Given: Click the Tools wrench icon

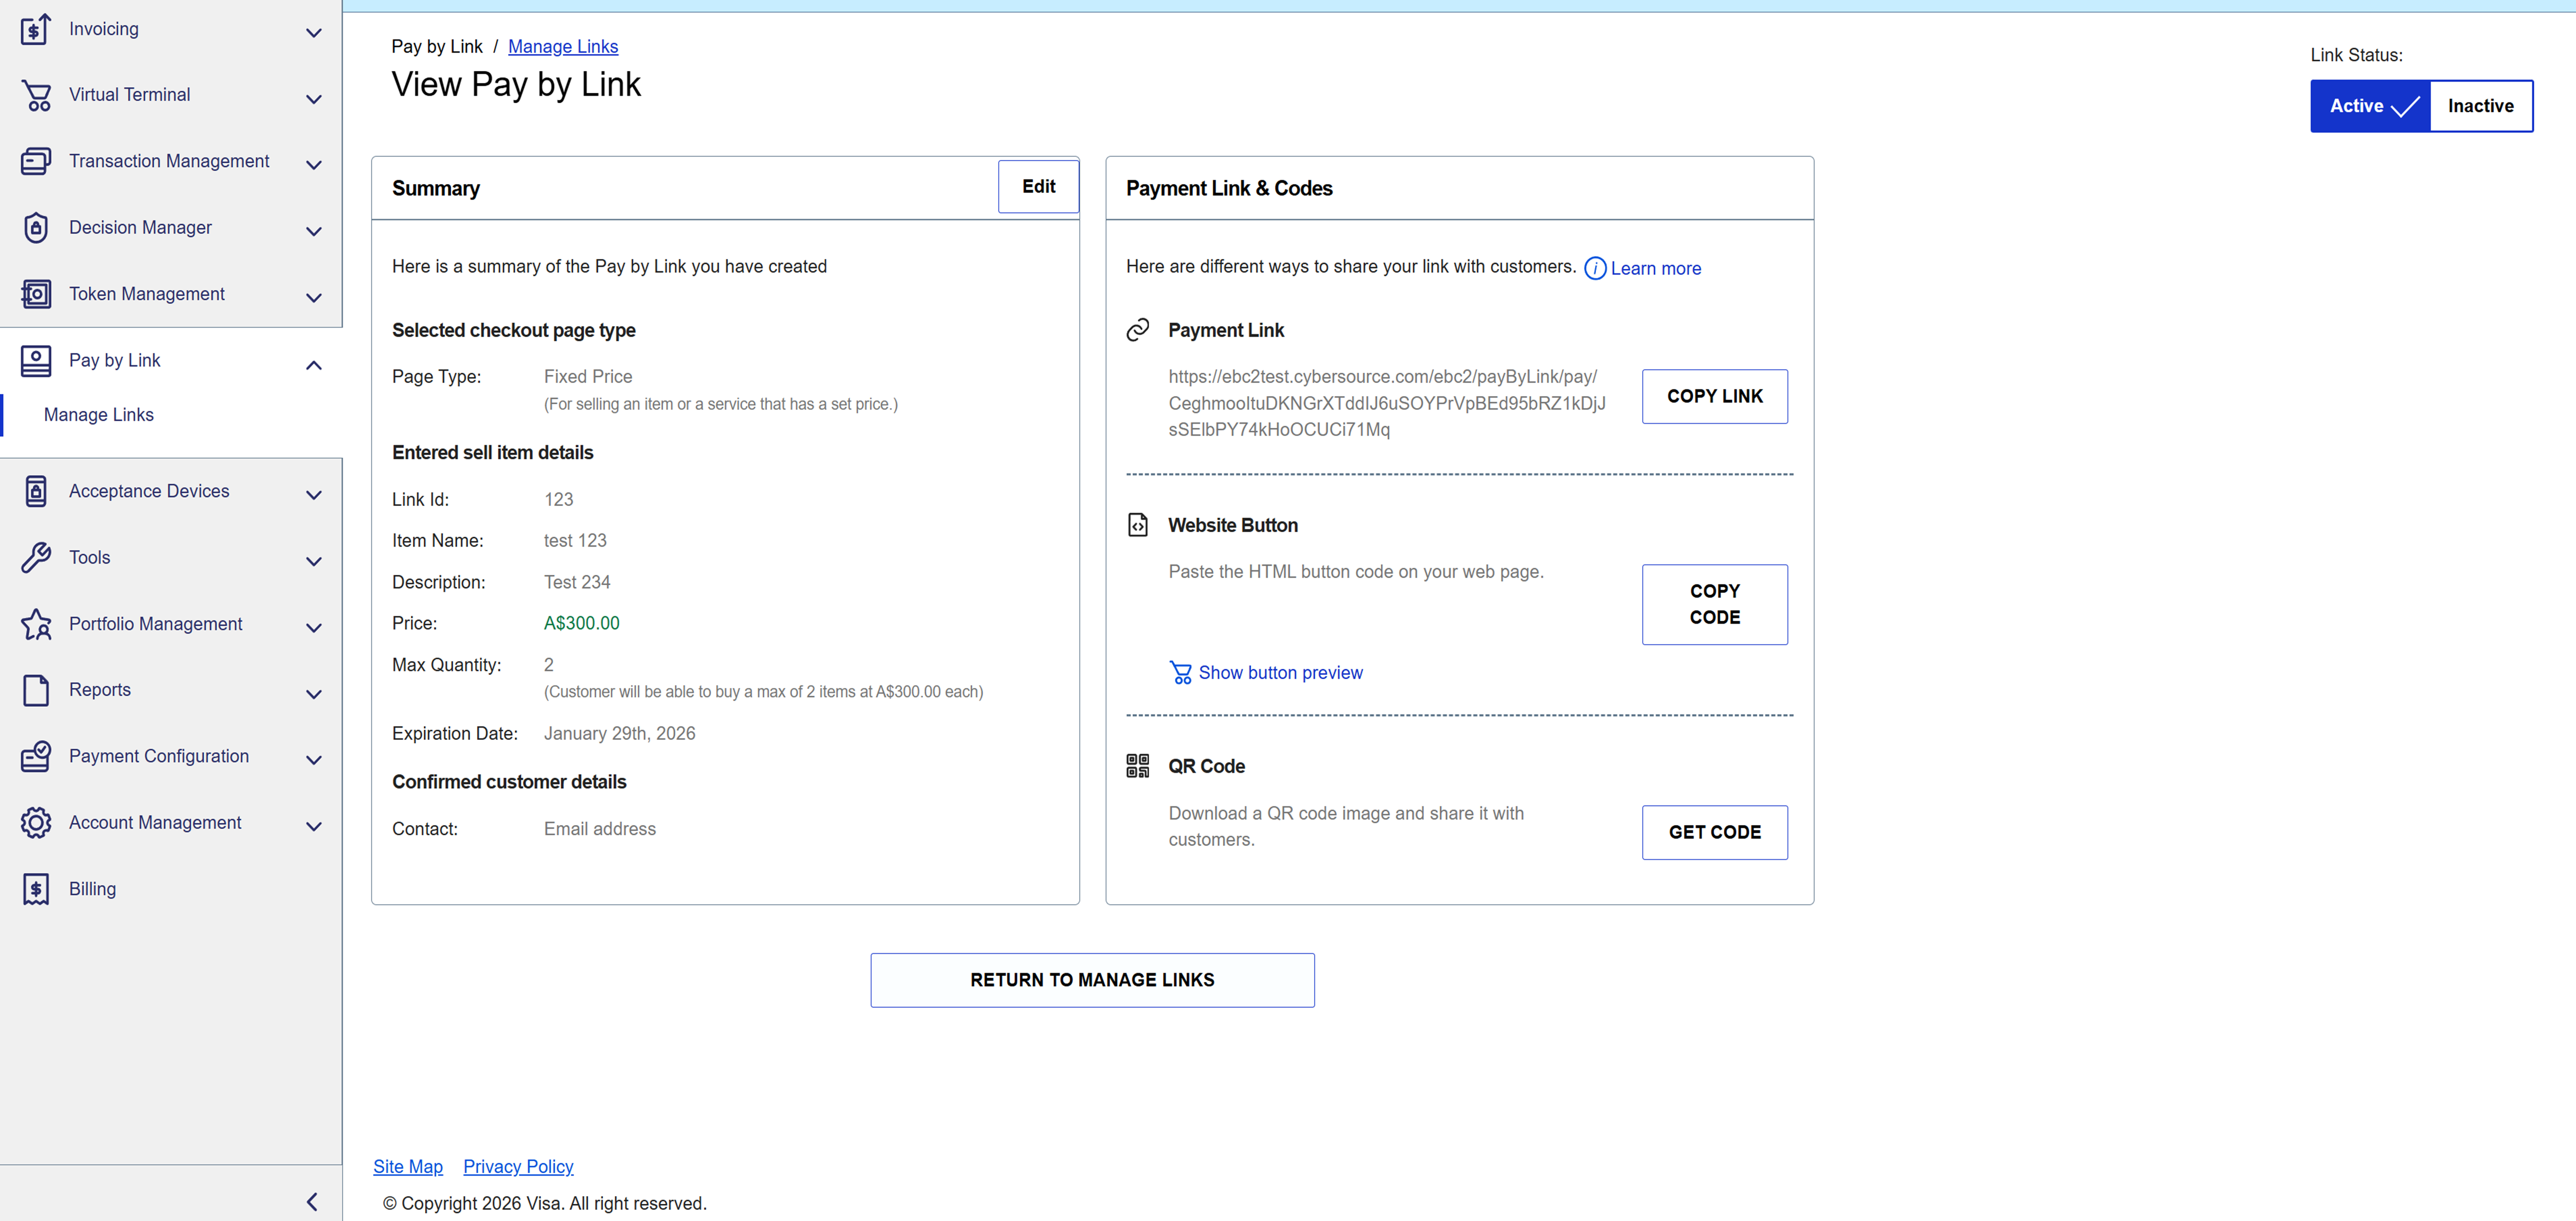Looking at the screenshot, I should coord(36,558).
